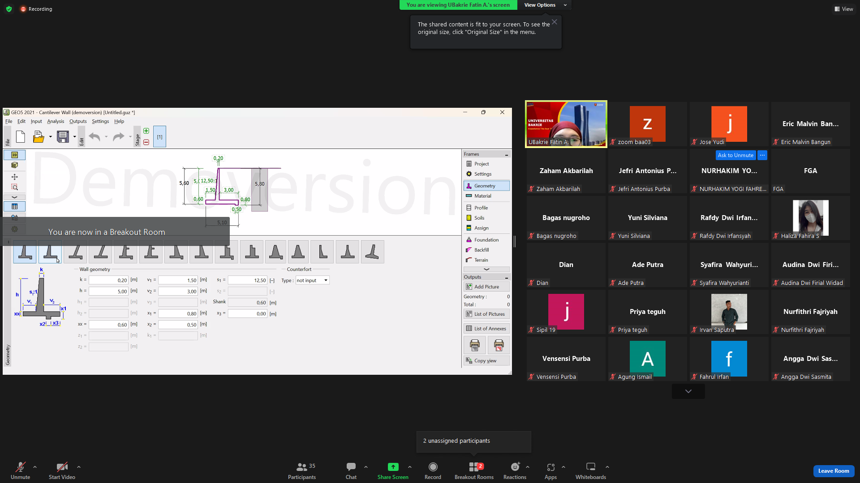The height and width of the screenshot is (483, 860).
Task: Switch to the Soils frame
Action: (x=486, y=218)
